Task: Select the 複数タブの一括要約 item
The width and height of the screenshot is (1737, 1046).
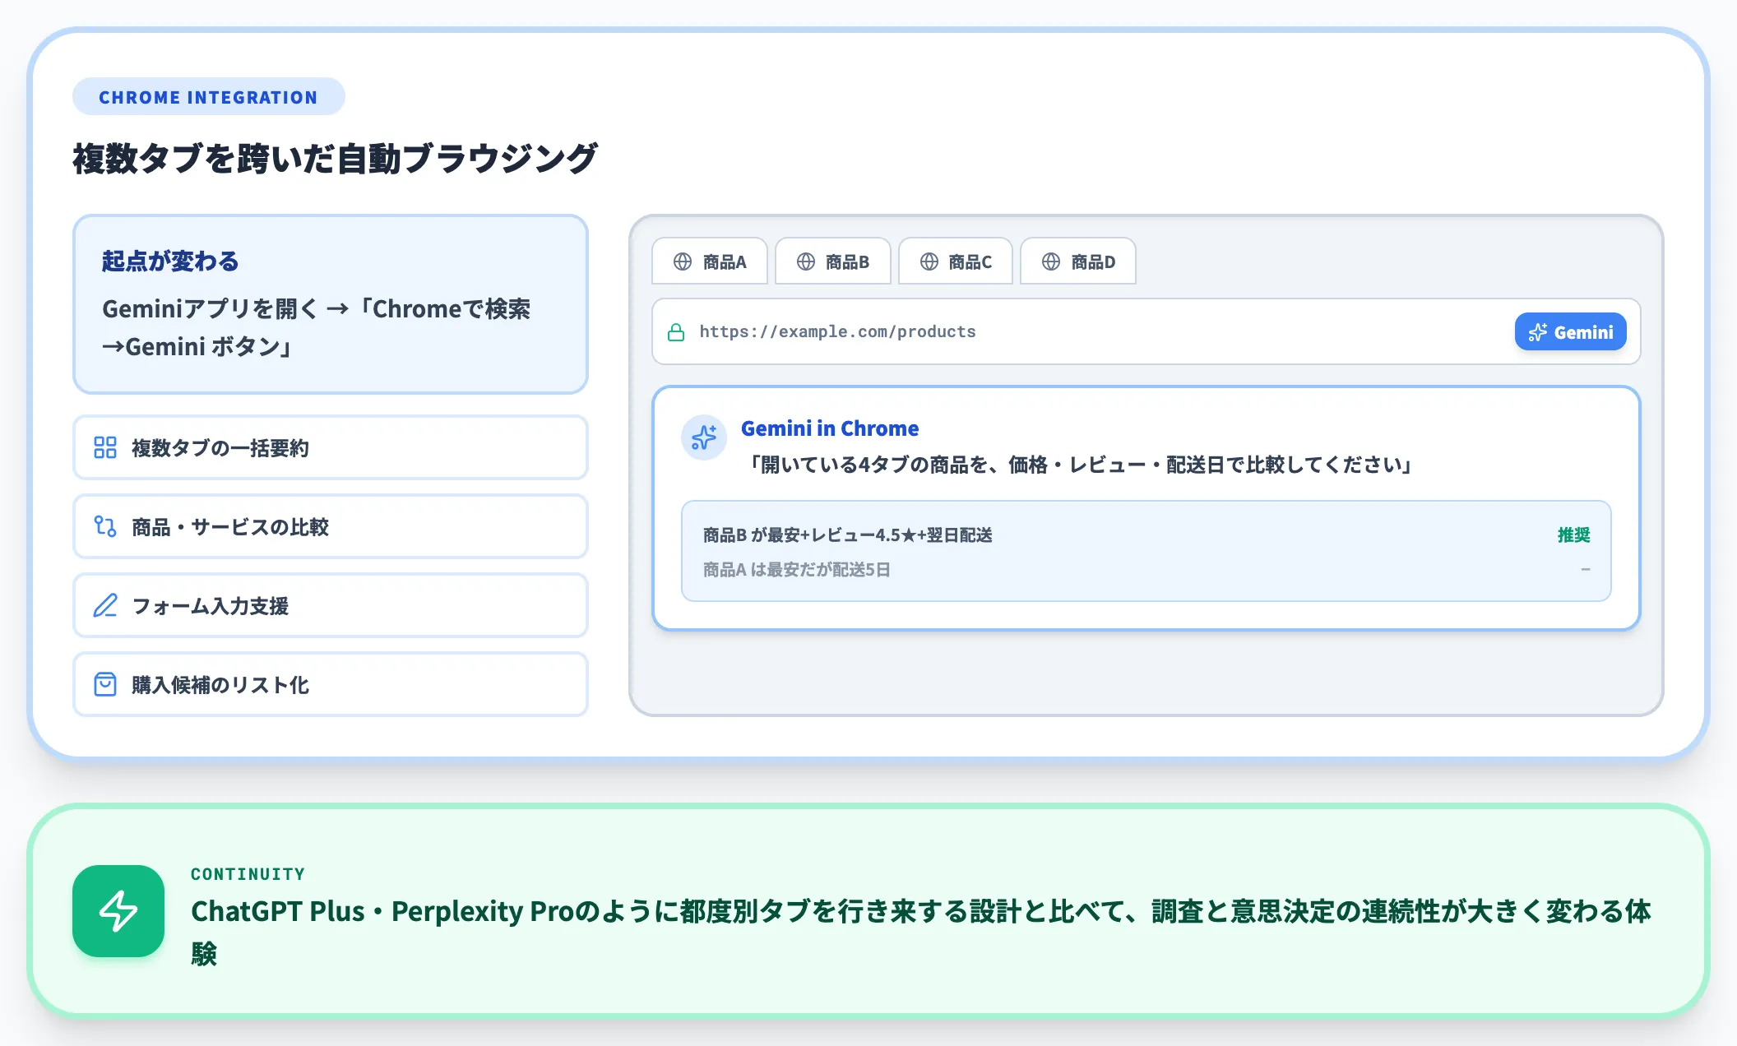Action: [331, 447]
